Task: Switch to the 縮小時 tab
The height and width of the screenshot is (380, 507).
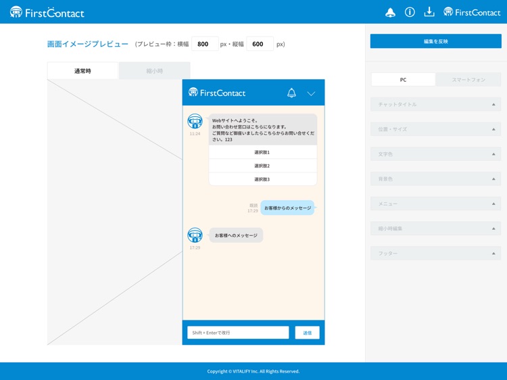Action: coord(155,71)
